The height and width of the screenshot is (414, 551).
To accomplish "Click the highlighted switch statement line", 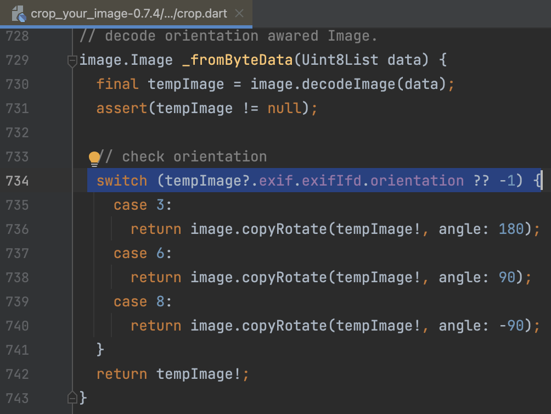I will 220,181.
